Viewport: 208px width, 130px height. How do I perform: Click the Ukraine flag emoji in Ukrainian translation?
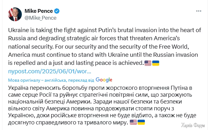[141, 122]
